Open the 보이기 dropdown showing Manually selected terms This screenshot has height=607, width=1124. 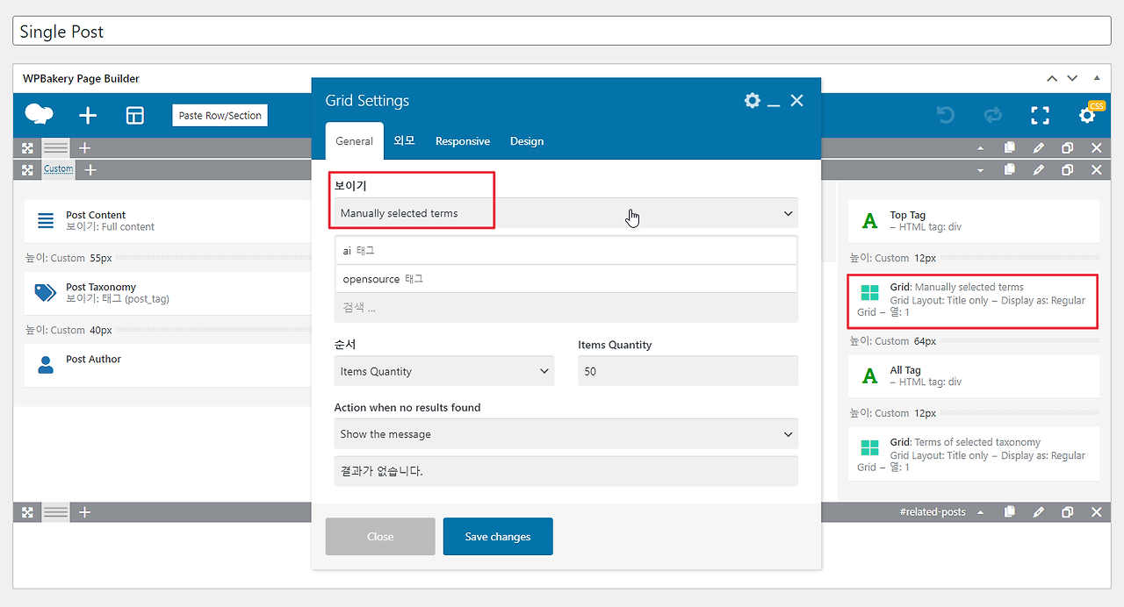pos(566,213)
